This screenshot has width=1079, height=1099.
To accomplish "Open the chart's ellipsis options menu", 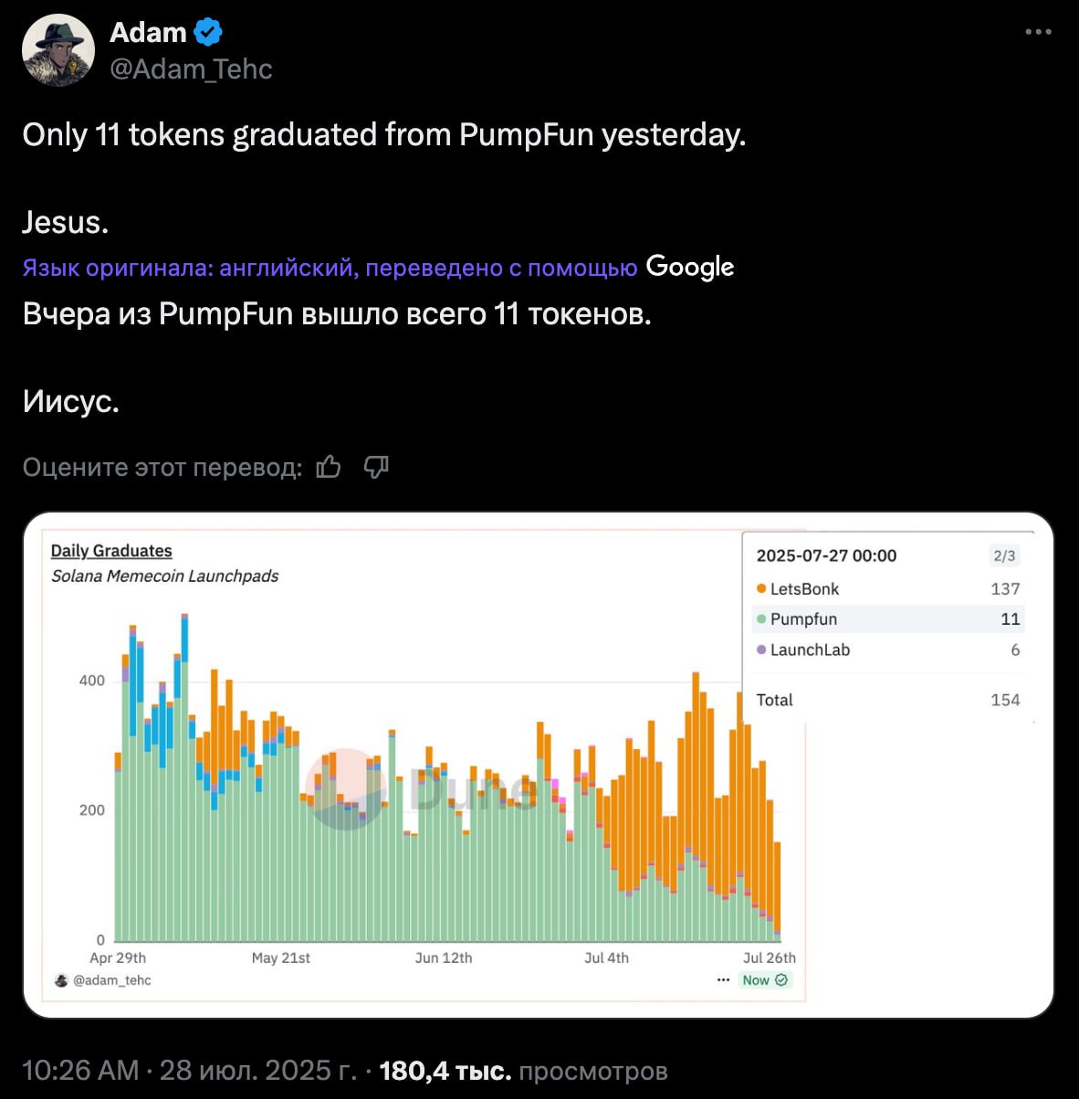I will click(x=723, y=979).
